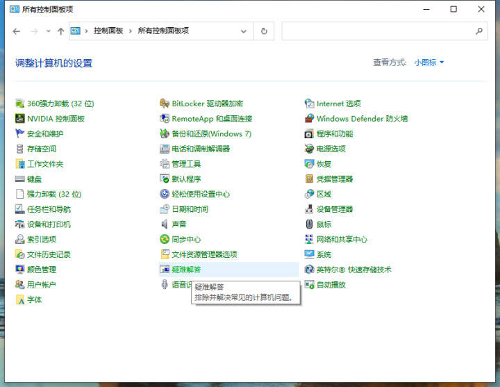Go back with the Back arrow

(x=16, y=31)
